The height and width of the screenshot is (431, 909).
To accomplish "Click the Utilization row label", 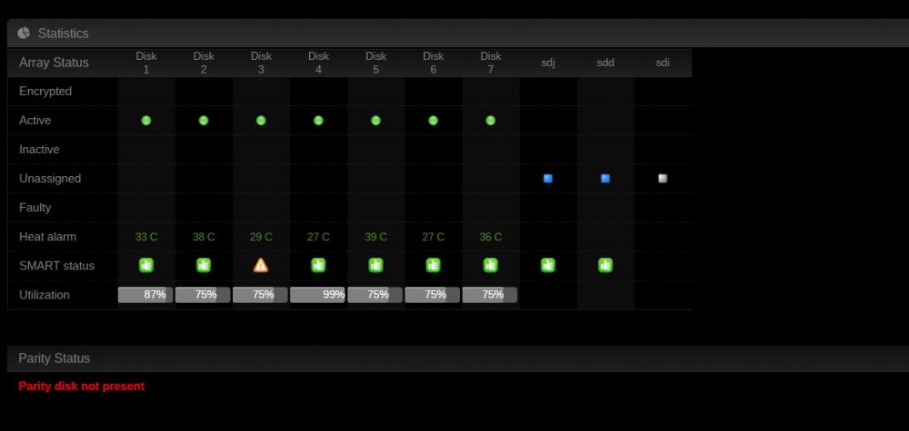I will pyautogui.click(x=44, y=295).
